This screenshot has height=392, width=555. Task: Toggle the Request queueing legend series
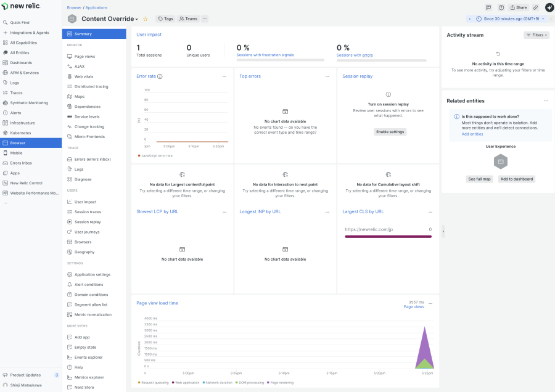[x=154, y=383]
